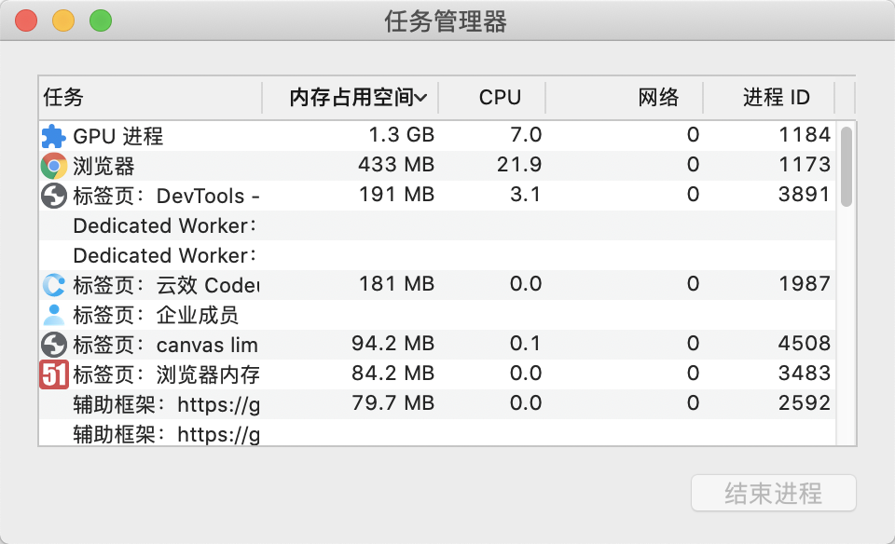Screen dimensions: 895x544
Task: Select the last 辅助框架 row without memory value
Action: 437,433
